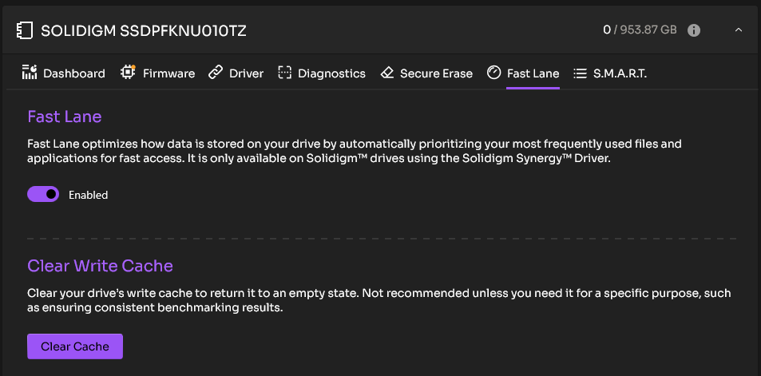The image size is (761, 376).
Task: Click the Dashboard chart icon
Action: pyautogui.click(x=30, y=73)
